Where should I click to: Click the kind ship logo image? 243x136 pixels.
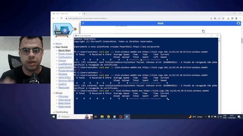point(65,30)
